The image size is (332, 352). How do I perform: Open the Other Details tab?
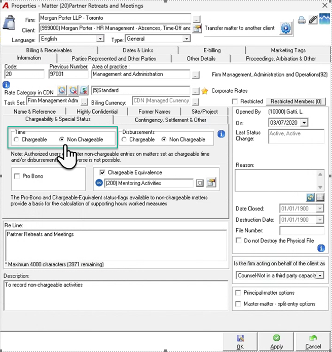coord(201,59)
